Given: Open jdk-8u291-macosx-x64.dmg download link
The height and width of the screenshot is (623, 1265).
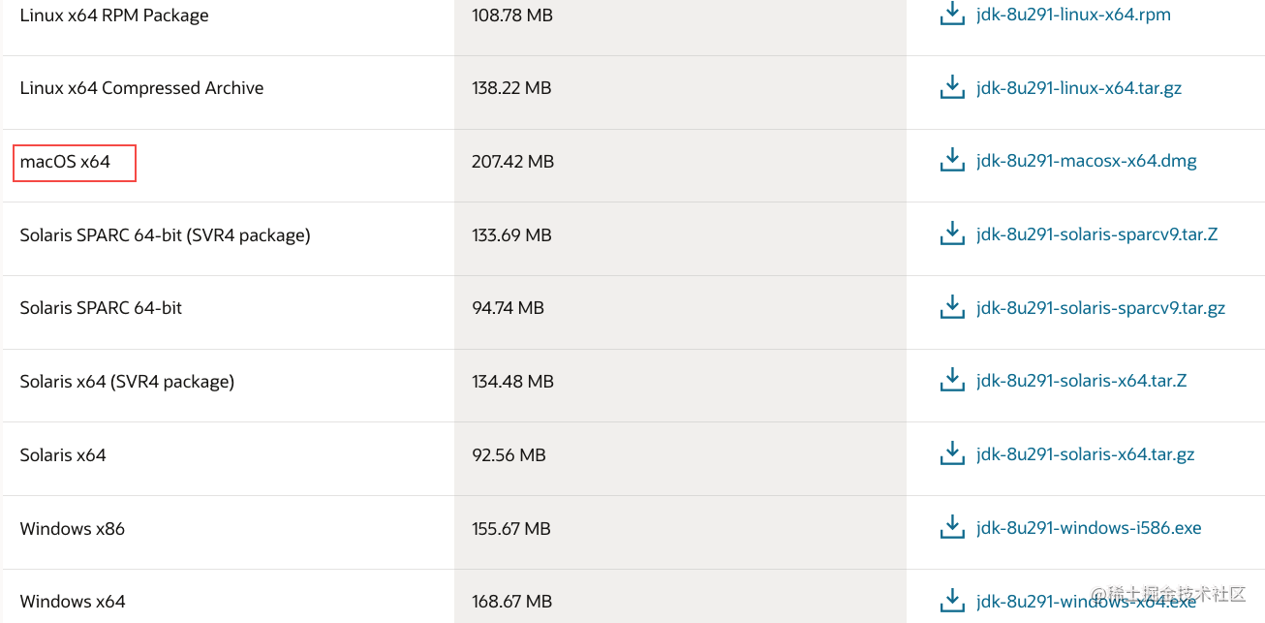Looking at the screenshot, I should point(1087,161).
